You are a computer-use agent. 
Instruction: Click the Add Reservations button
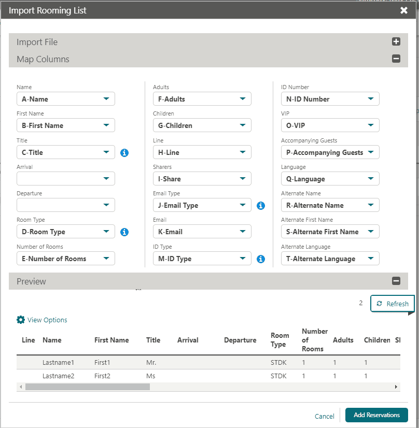376,415
